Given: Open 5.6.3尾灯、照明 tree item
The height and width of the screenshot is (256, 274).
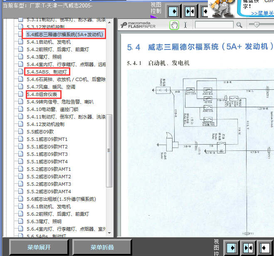Looking at the screenshot, I should (x=44, y=222).
